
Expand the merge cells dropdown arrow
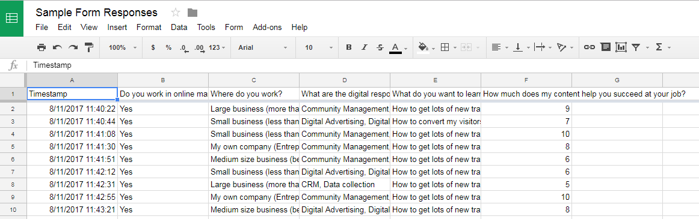tap(478, 47)
